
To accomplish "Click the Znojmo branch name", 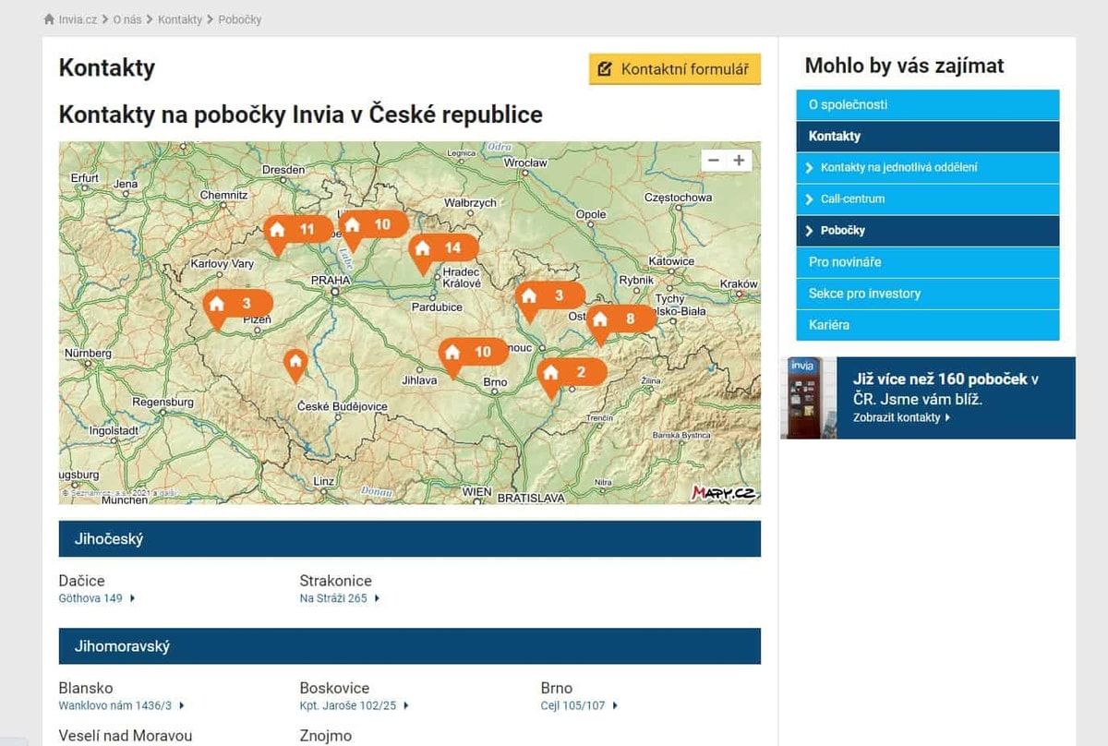I will pos(326,736).
